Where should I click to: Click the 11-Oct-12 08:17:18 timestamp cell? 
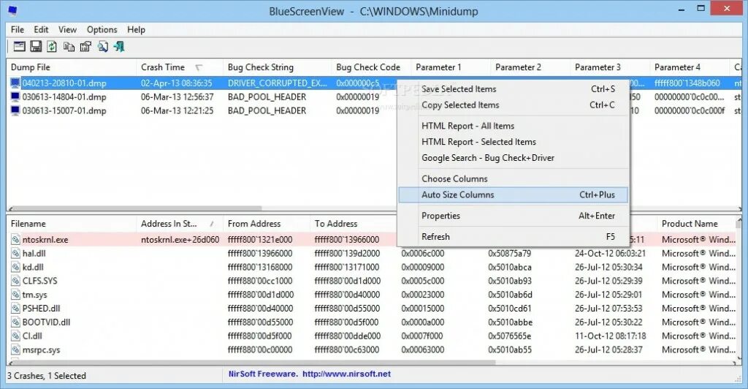click(610, 336)
